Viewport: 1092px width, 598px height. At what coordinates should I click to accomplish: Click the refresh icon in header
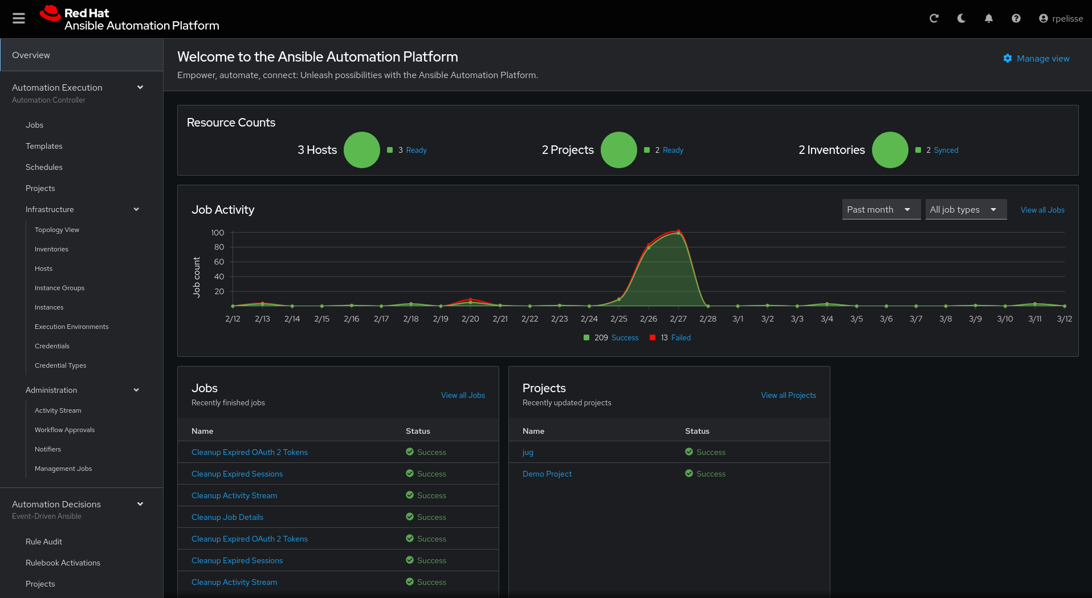click(x=934, y=18)
